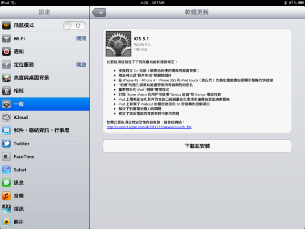Image resolution: width=305 pixels, height=229 pixels.
Task: Tap the 相框 picture frame icon
Action: [6, 91]
